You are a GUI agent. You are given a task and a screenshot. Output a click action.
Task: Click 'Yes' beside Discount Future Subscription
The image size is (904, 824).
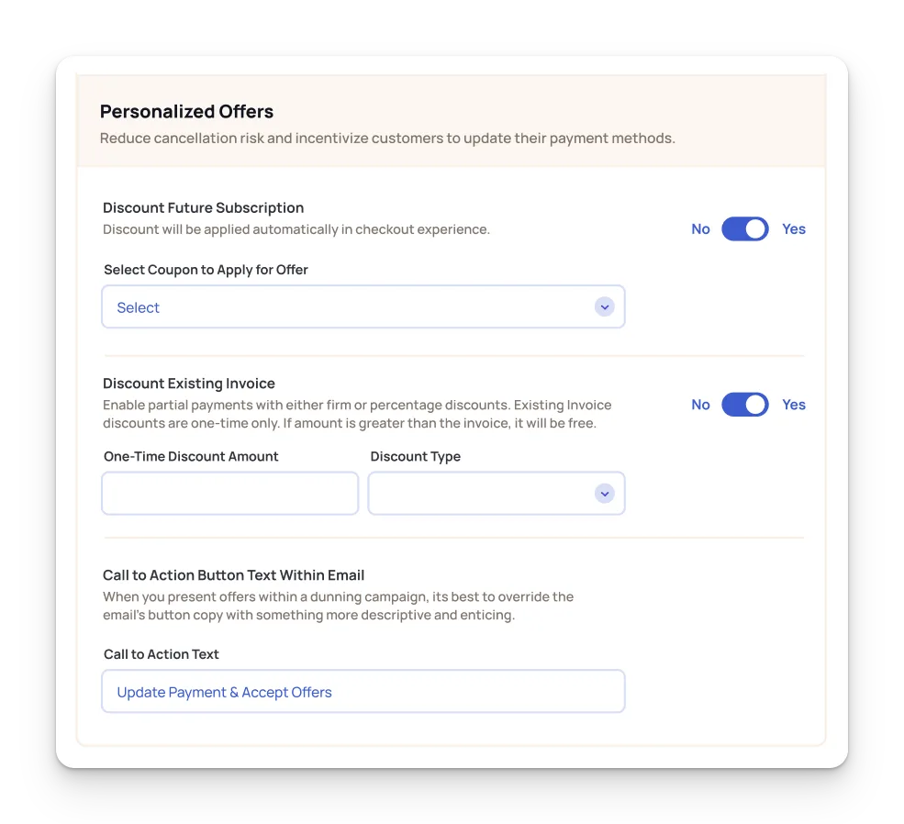(x=794, y=229)
